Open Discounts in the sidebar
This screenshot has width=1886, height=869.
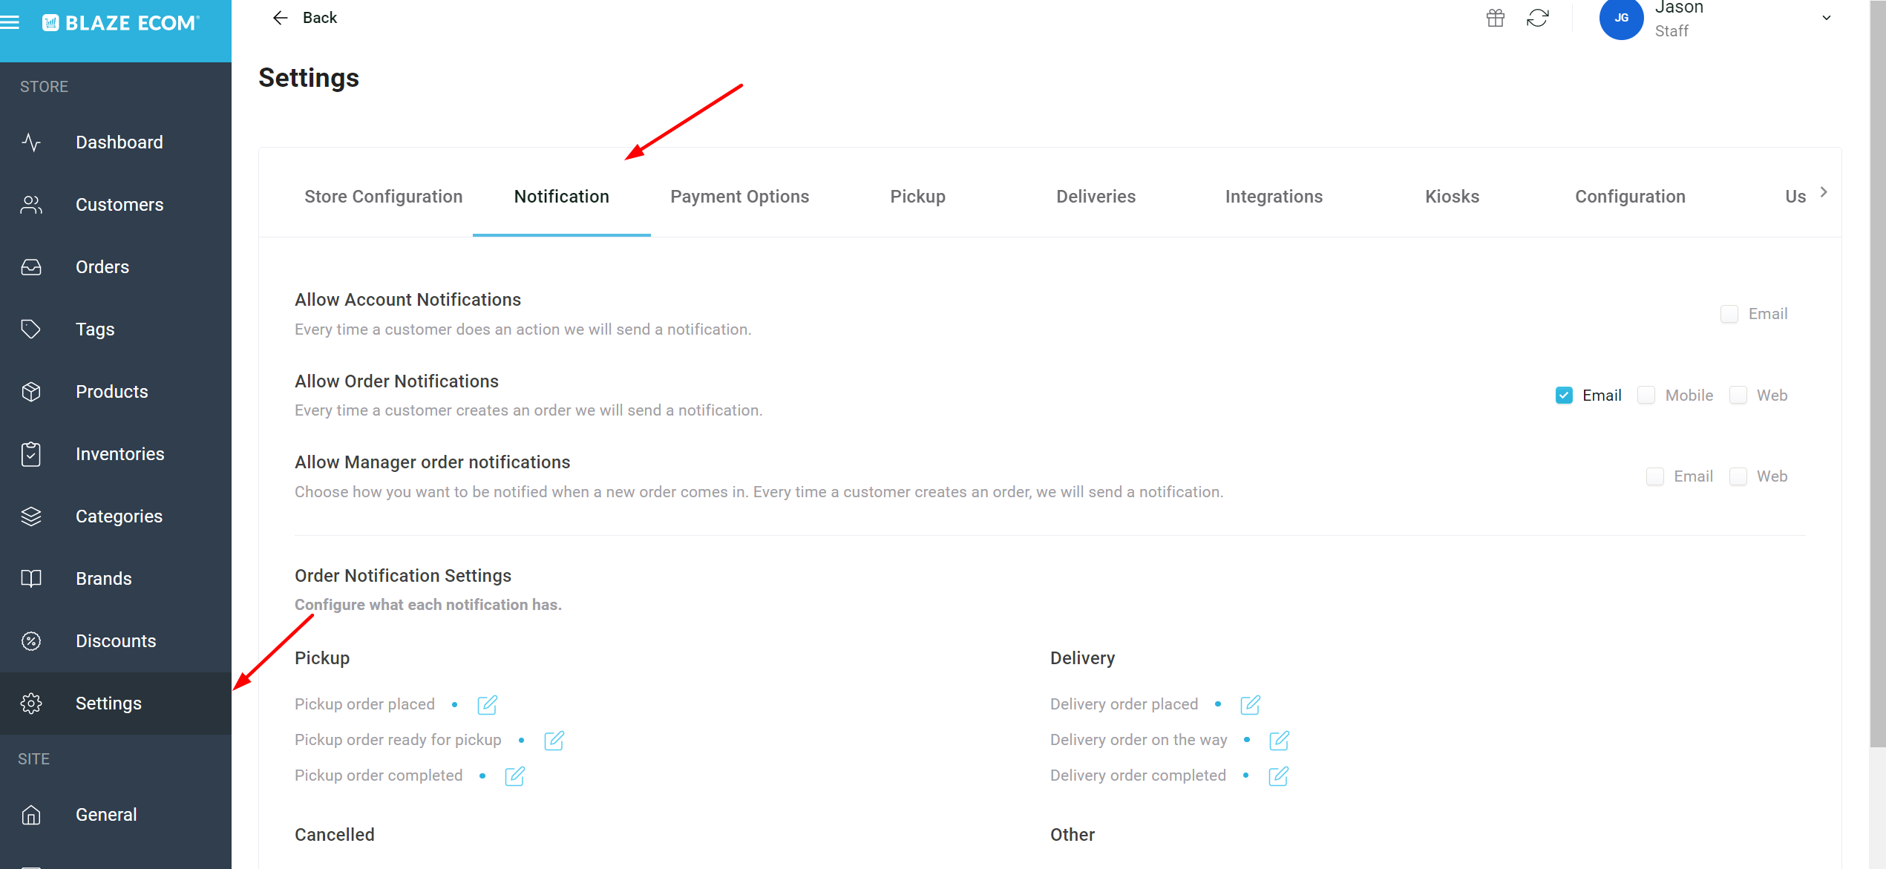pos(116,641)
